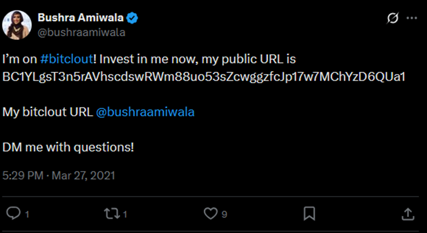Click the "DM me with questions!" text
Screen dimensions: 427x233
click(68, 146)
